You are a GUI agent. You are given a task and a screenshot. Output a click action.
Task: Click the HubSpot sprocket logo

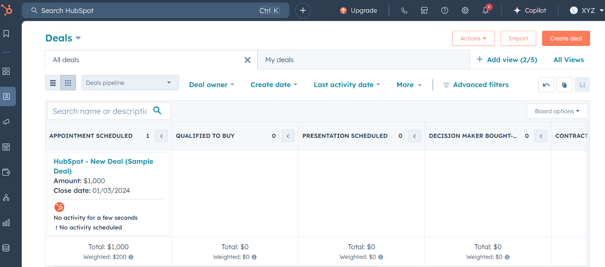[x=7, y=10]
